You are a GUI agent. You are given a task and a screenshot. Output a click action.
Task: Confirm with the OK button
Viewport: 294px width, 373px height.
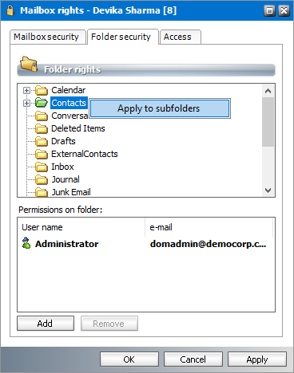pos(129,359)
